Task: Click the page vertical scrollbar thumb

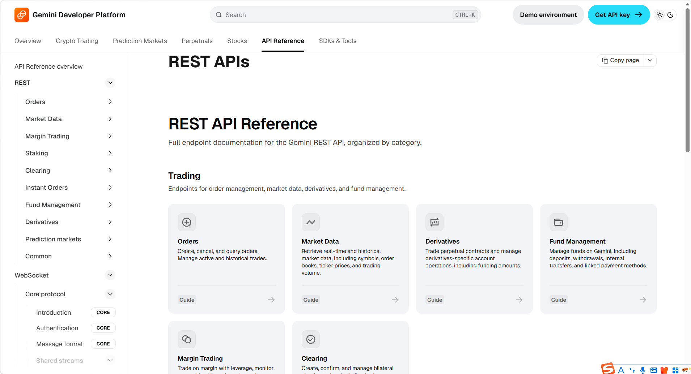Action: (x=687, y=79)
